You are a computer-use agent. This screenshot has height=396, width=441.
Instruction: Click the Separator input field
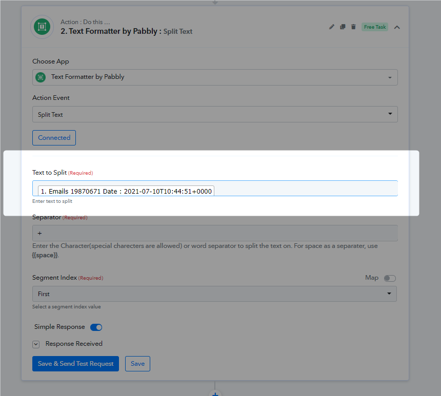[x=215, y=233]
